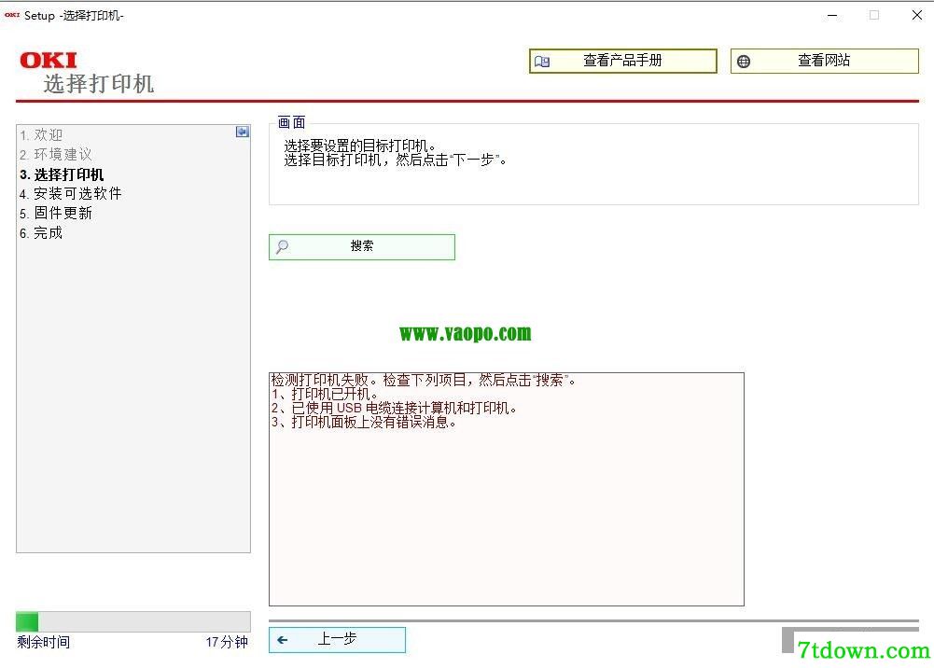Screen dimensions: 934x668
Task: Click the 剩余时间 label
Action: (x=44, y=643)
